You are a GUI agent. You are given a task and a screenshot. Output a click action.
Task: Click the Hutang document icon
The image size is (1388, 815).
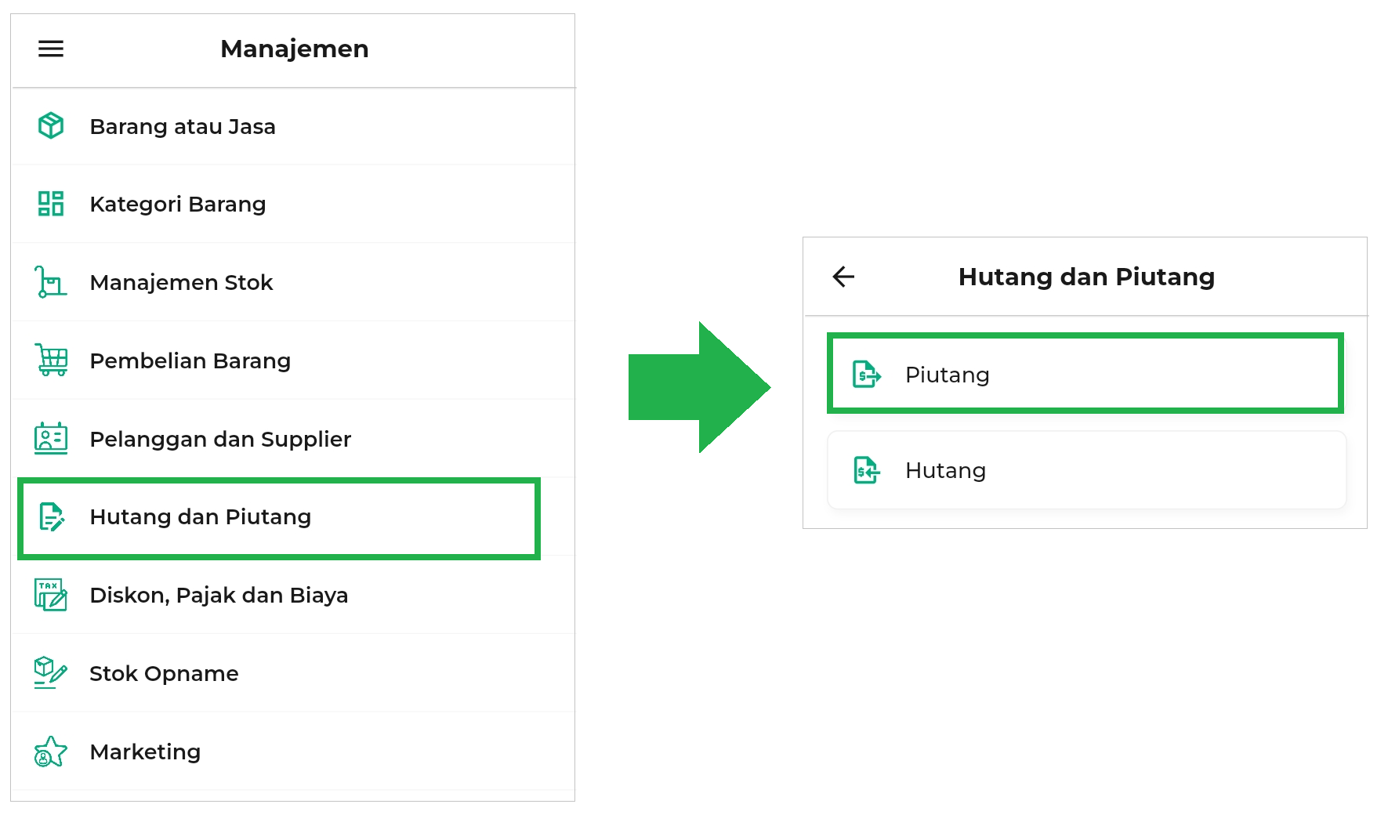866,470
